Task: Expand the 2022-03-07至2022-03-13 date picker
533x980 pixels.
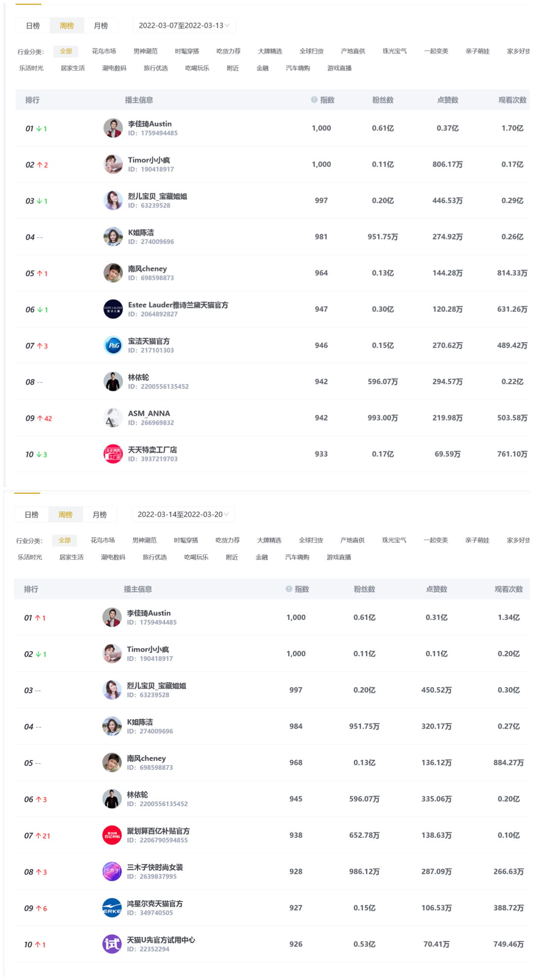Action: 184,26
